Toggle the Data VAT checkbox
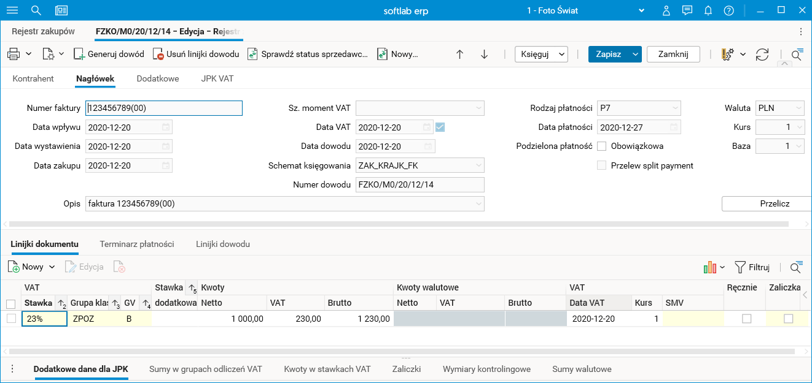Screen dimensions: 812x383 [x=440, y=127]
